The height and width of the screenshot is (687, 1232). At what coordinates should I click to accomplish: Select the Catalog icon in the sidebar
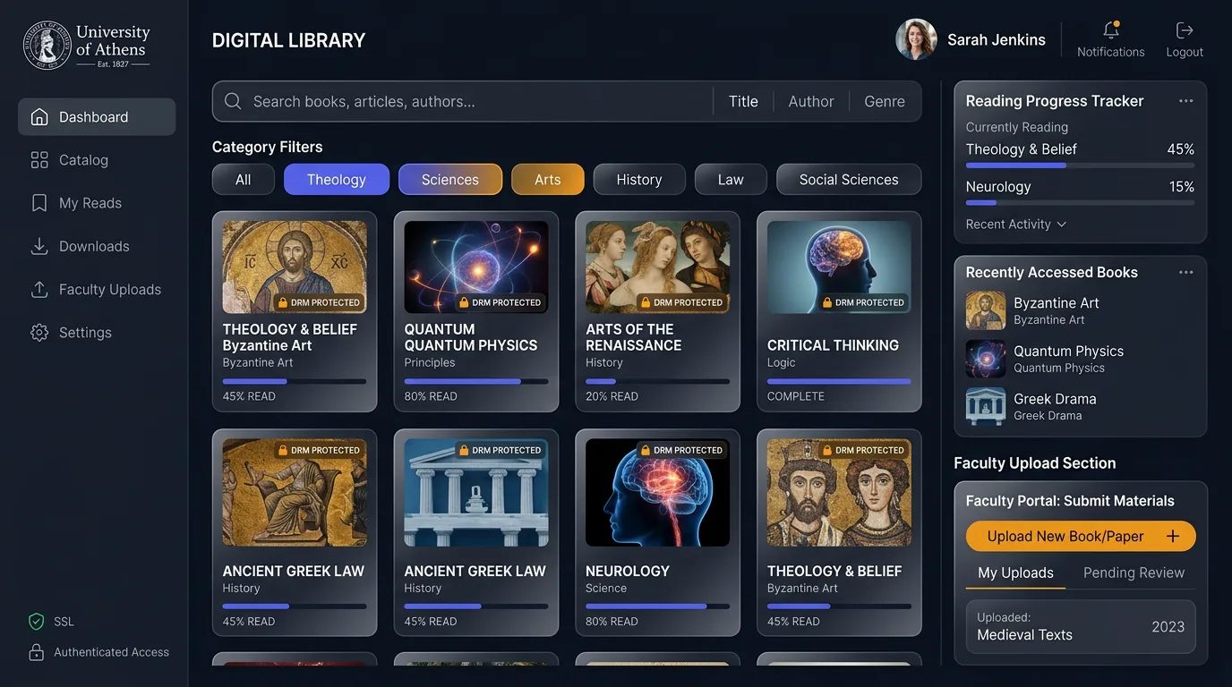coord(39,159)
